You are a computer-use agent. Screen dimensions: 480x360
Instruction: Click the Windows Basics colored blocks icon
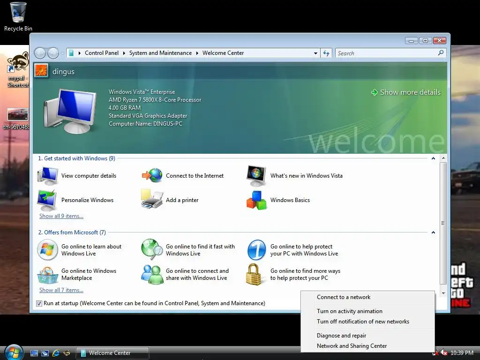point(256,200)
